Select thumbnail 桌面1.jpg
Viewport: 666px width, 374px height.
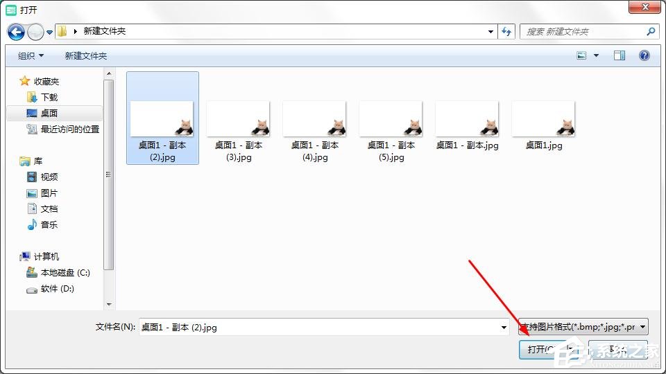[x=544, y=126]
